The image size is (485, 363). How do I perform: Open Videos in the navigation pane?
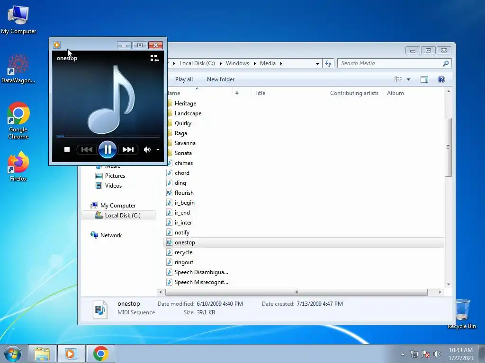[x=113, y=185]
